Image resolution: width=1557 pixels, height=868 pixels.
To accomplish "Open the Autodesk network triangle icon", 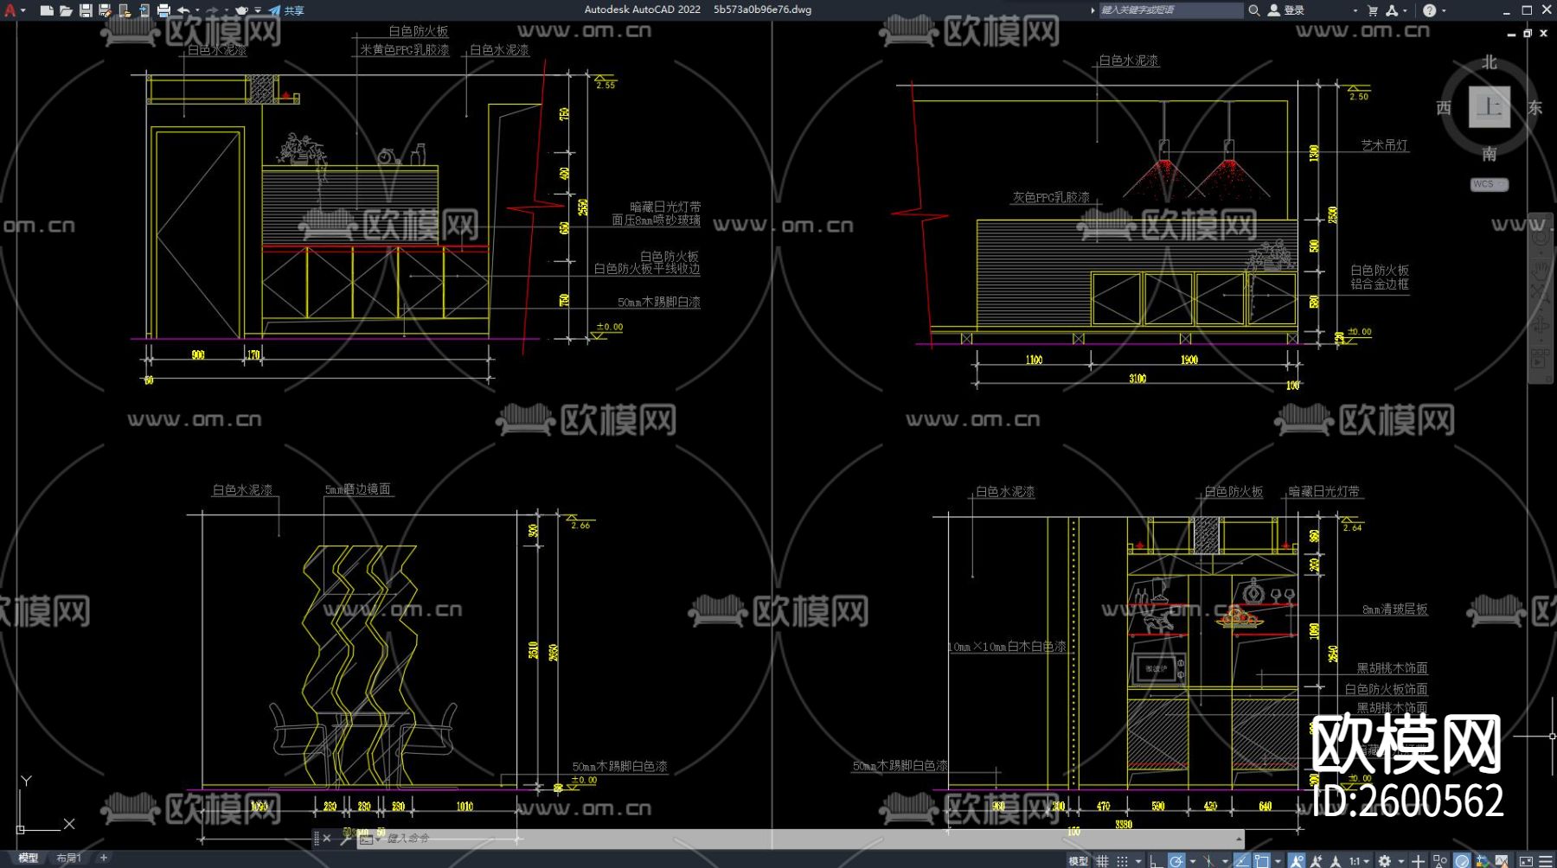I will click(1392, 10).
